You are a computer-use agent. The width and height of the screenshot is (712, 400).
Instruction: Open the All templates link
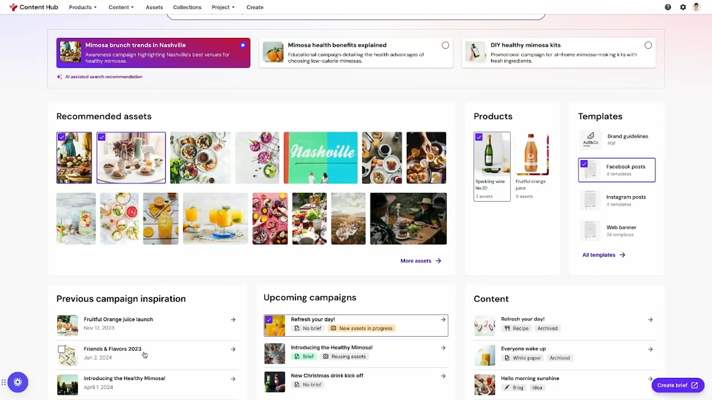tap(603, 255)
